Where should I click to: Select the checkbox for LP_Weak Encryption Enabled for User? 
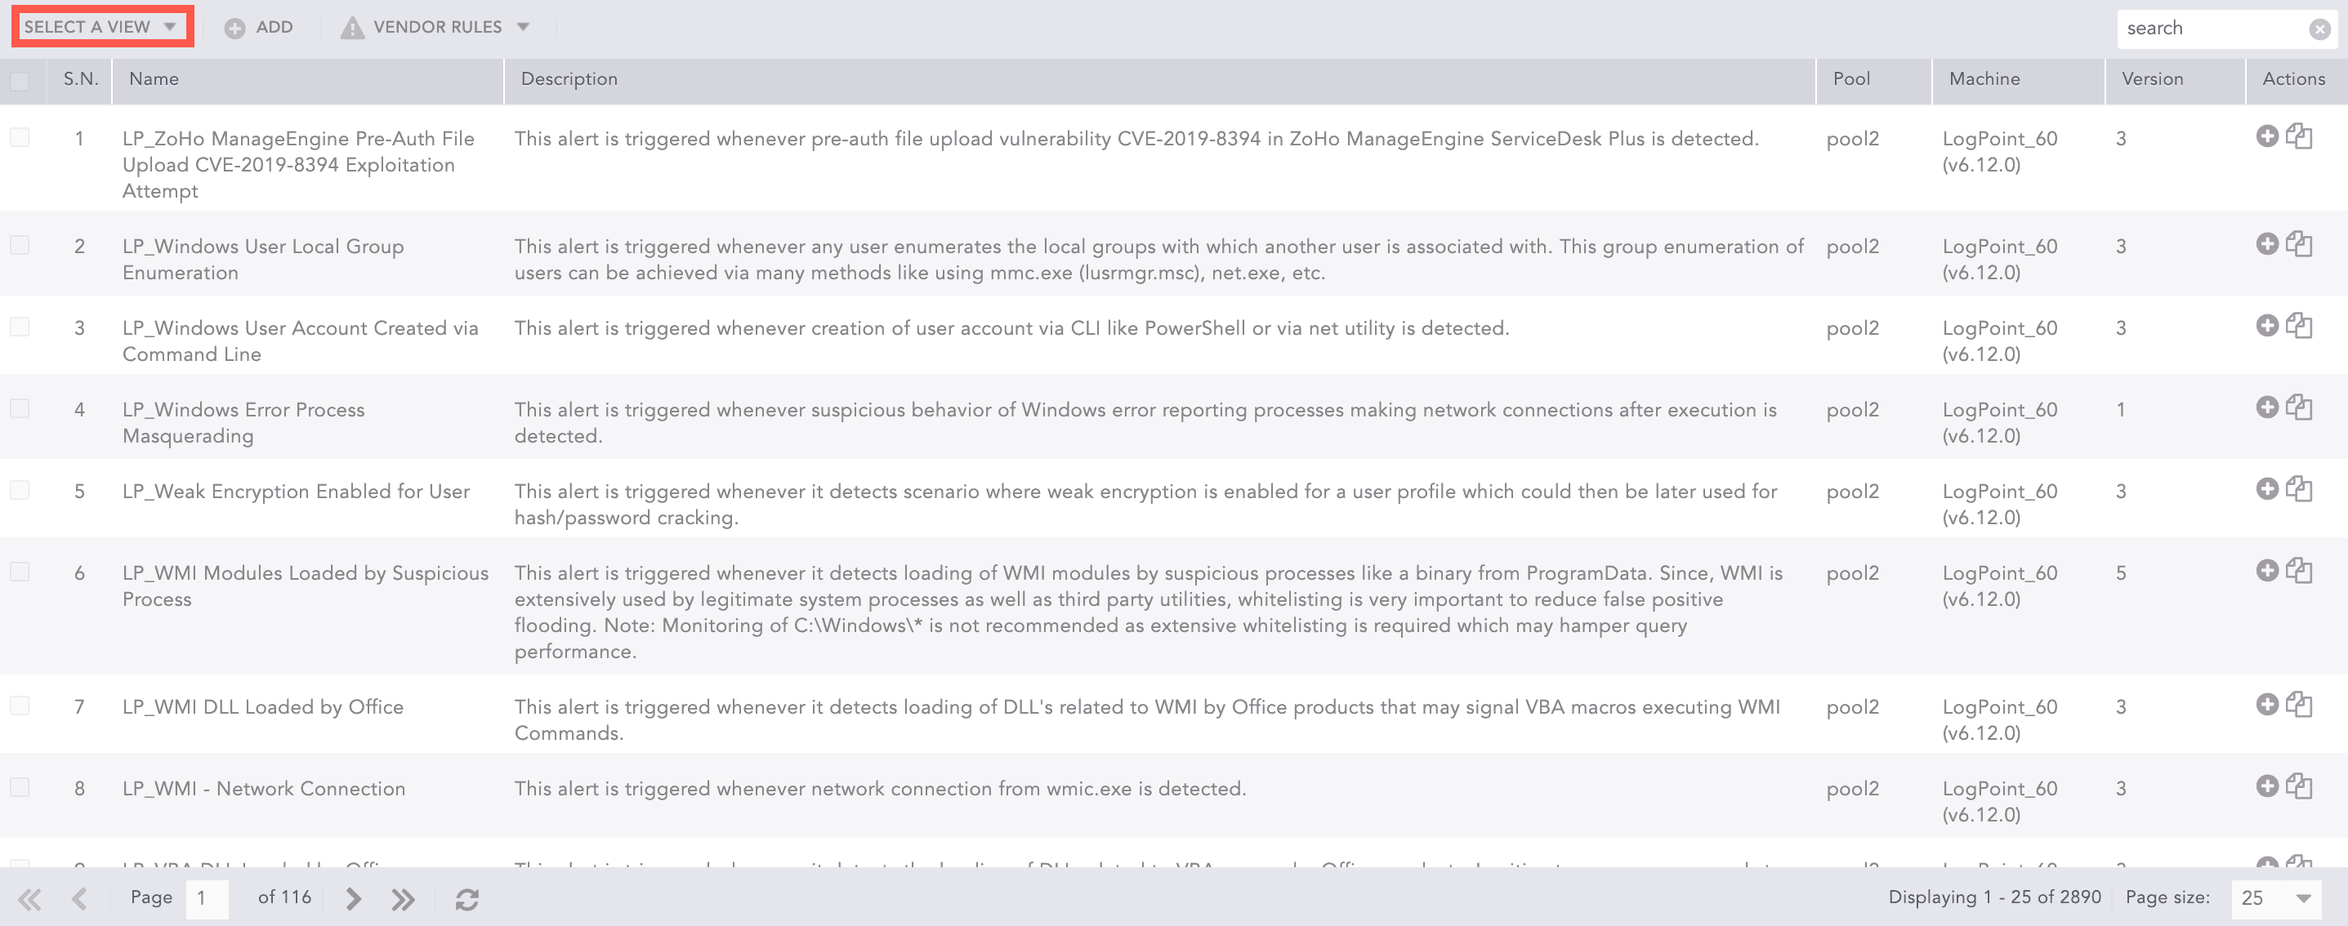(19, 490)
